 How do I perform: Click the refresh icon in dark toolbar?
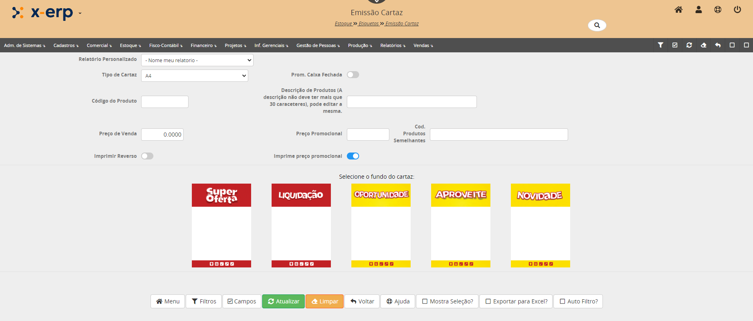[689, 45]
